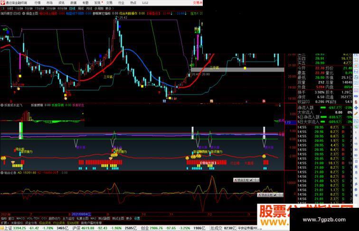The width and height of the screenshot is (359, 231).
Task: Open the 市场 menu
Action: 49,3
